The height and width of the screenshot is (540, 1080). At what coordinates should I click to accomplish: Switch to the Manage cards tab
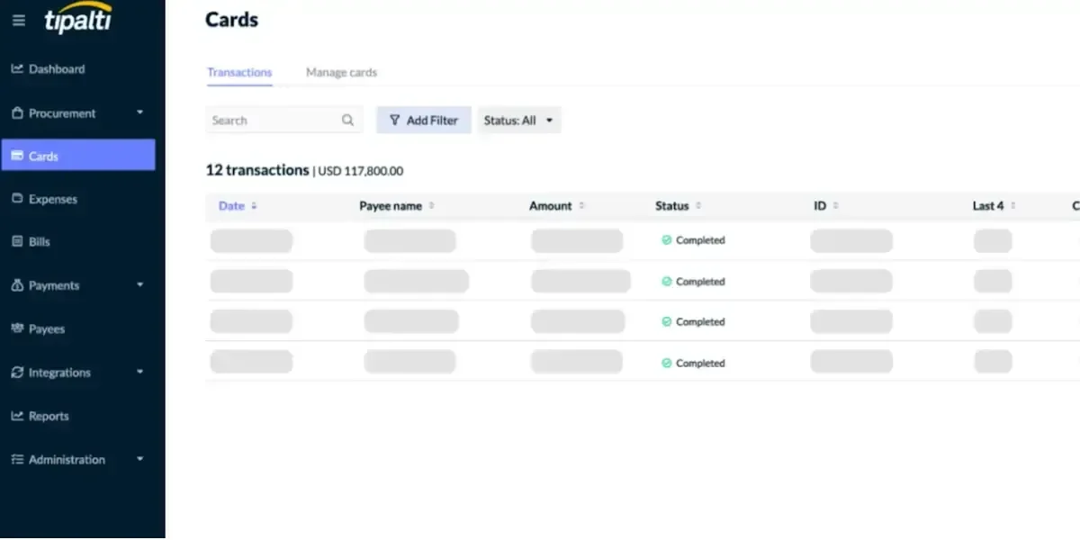coord(341,72)
